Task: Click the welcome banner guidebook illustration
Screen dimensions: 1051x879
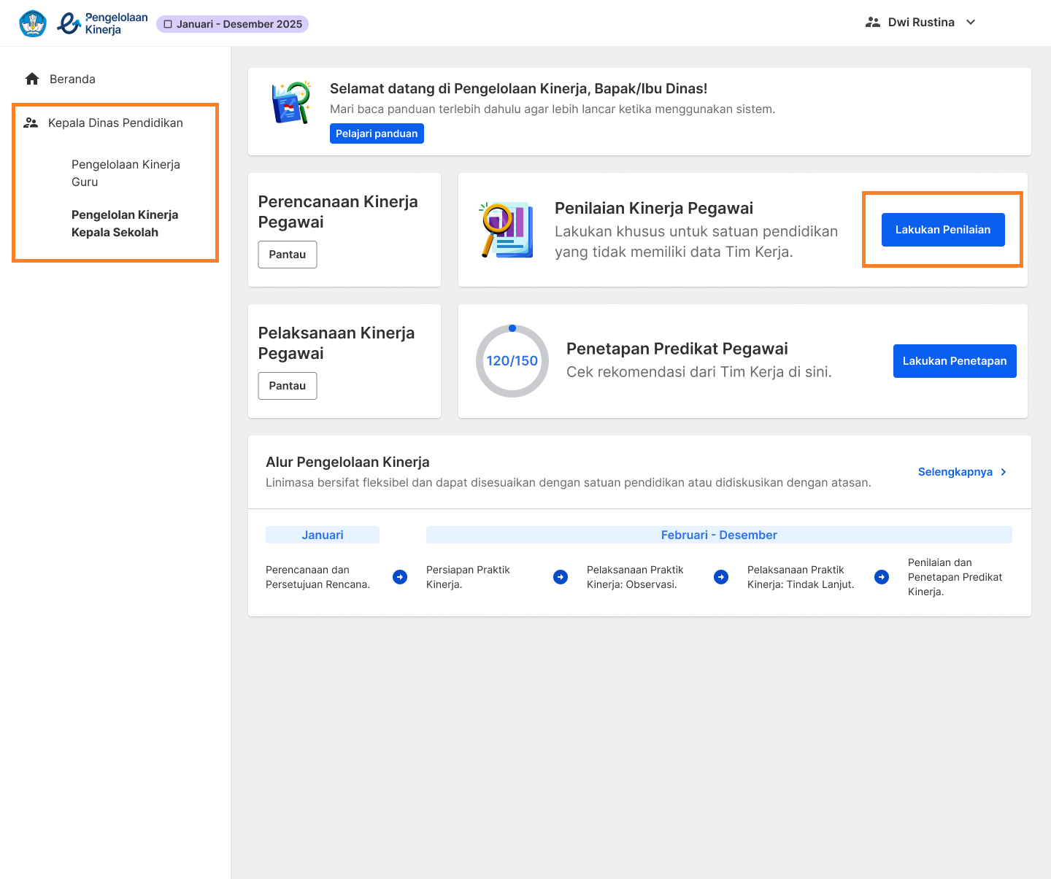Action: [291, 103]
